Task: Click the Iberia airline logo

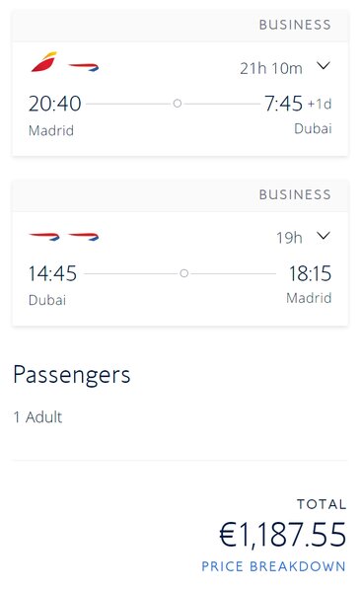Action: [43, 62]
